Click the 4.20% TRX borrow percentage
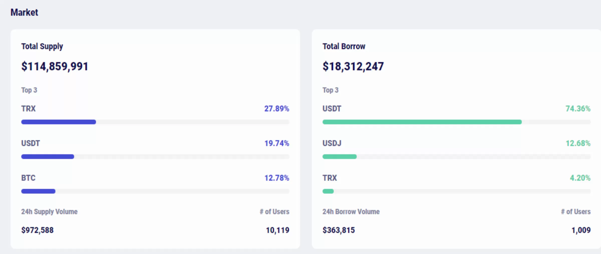Viewport: 601px width, 254px height. click(580, 178)
